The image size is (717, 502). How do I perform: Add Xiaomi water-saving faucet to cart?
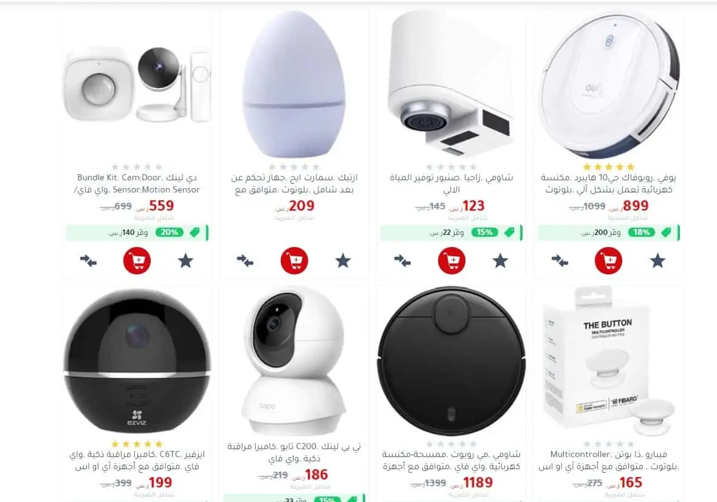(451, 260)
